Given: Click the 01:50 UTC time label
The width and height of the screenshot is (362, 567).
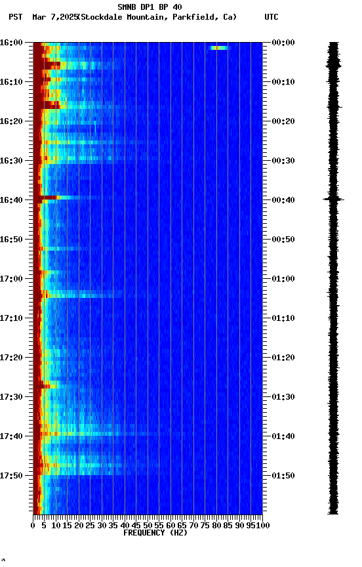Looking at the screenshot, I should 283,476.
